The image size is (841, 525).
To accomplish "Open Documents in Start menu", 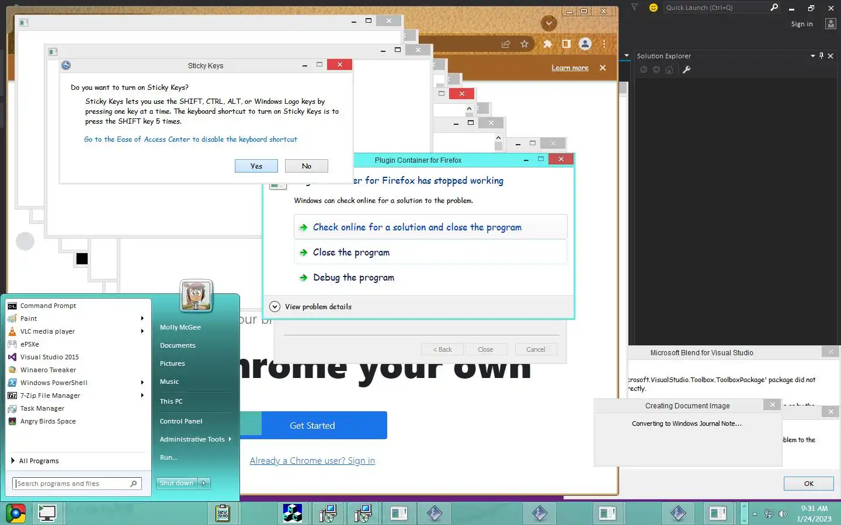I will 178,345.
